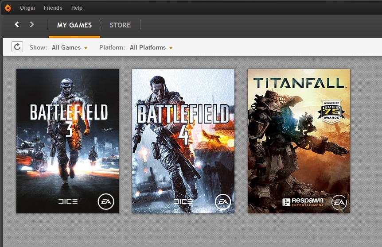Open the Help menu
The image size is (382, 247).
77,8
